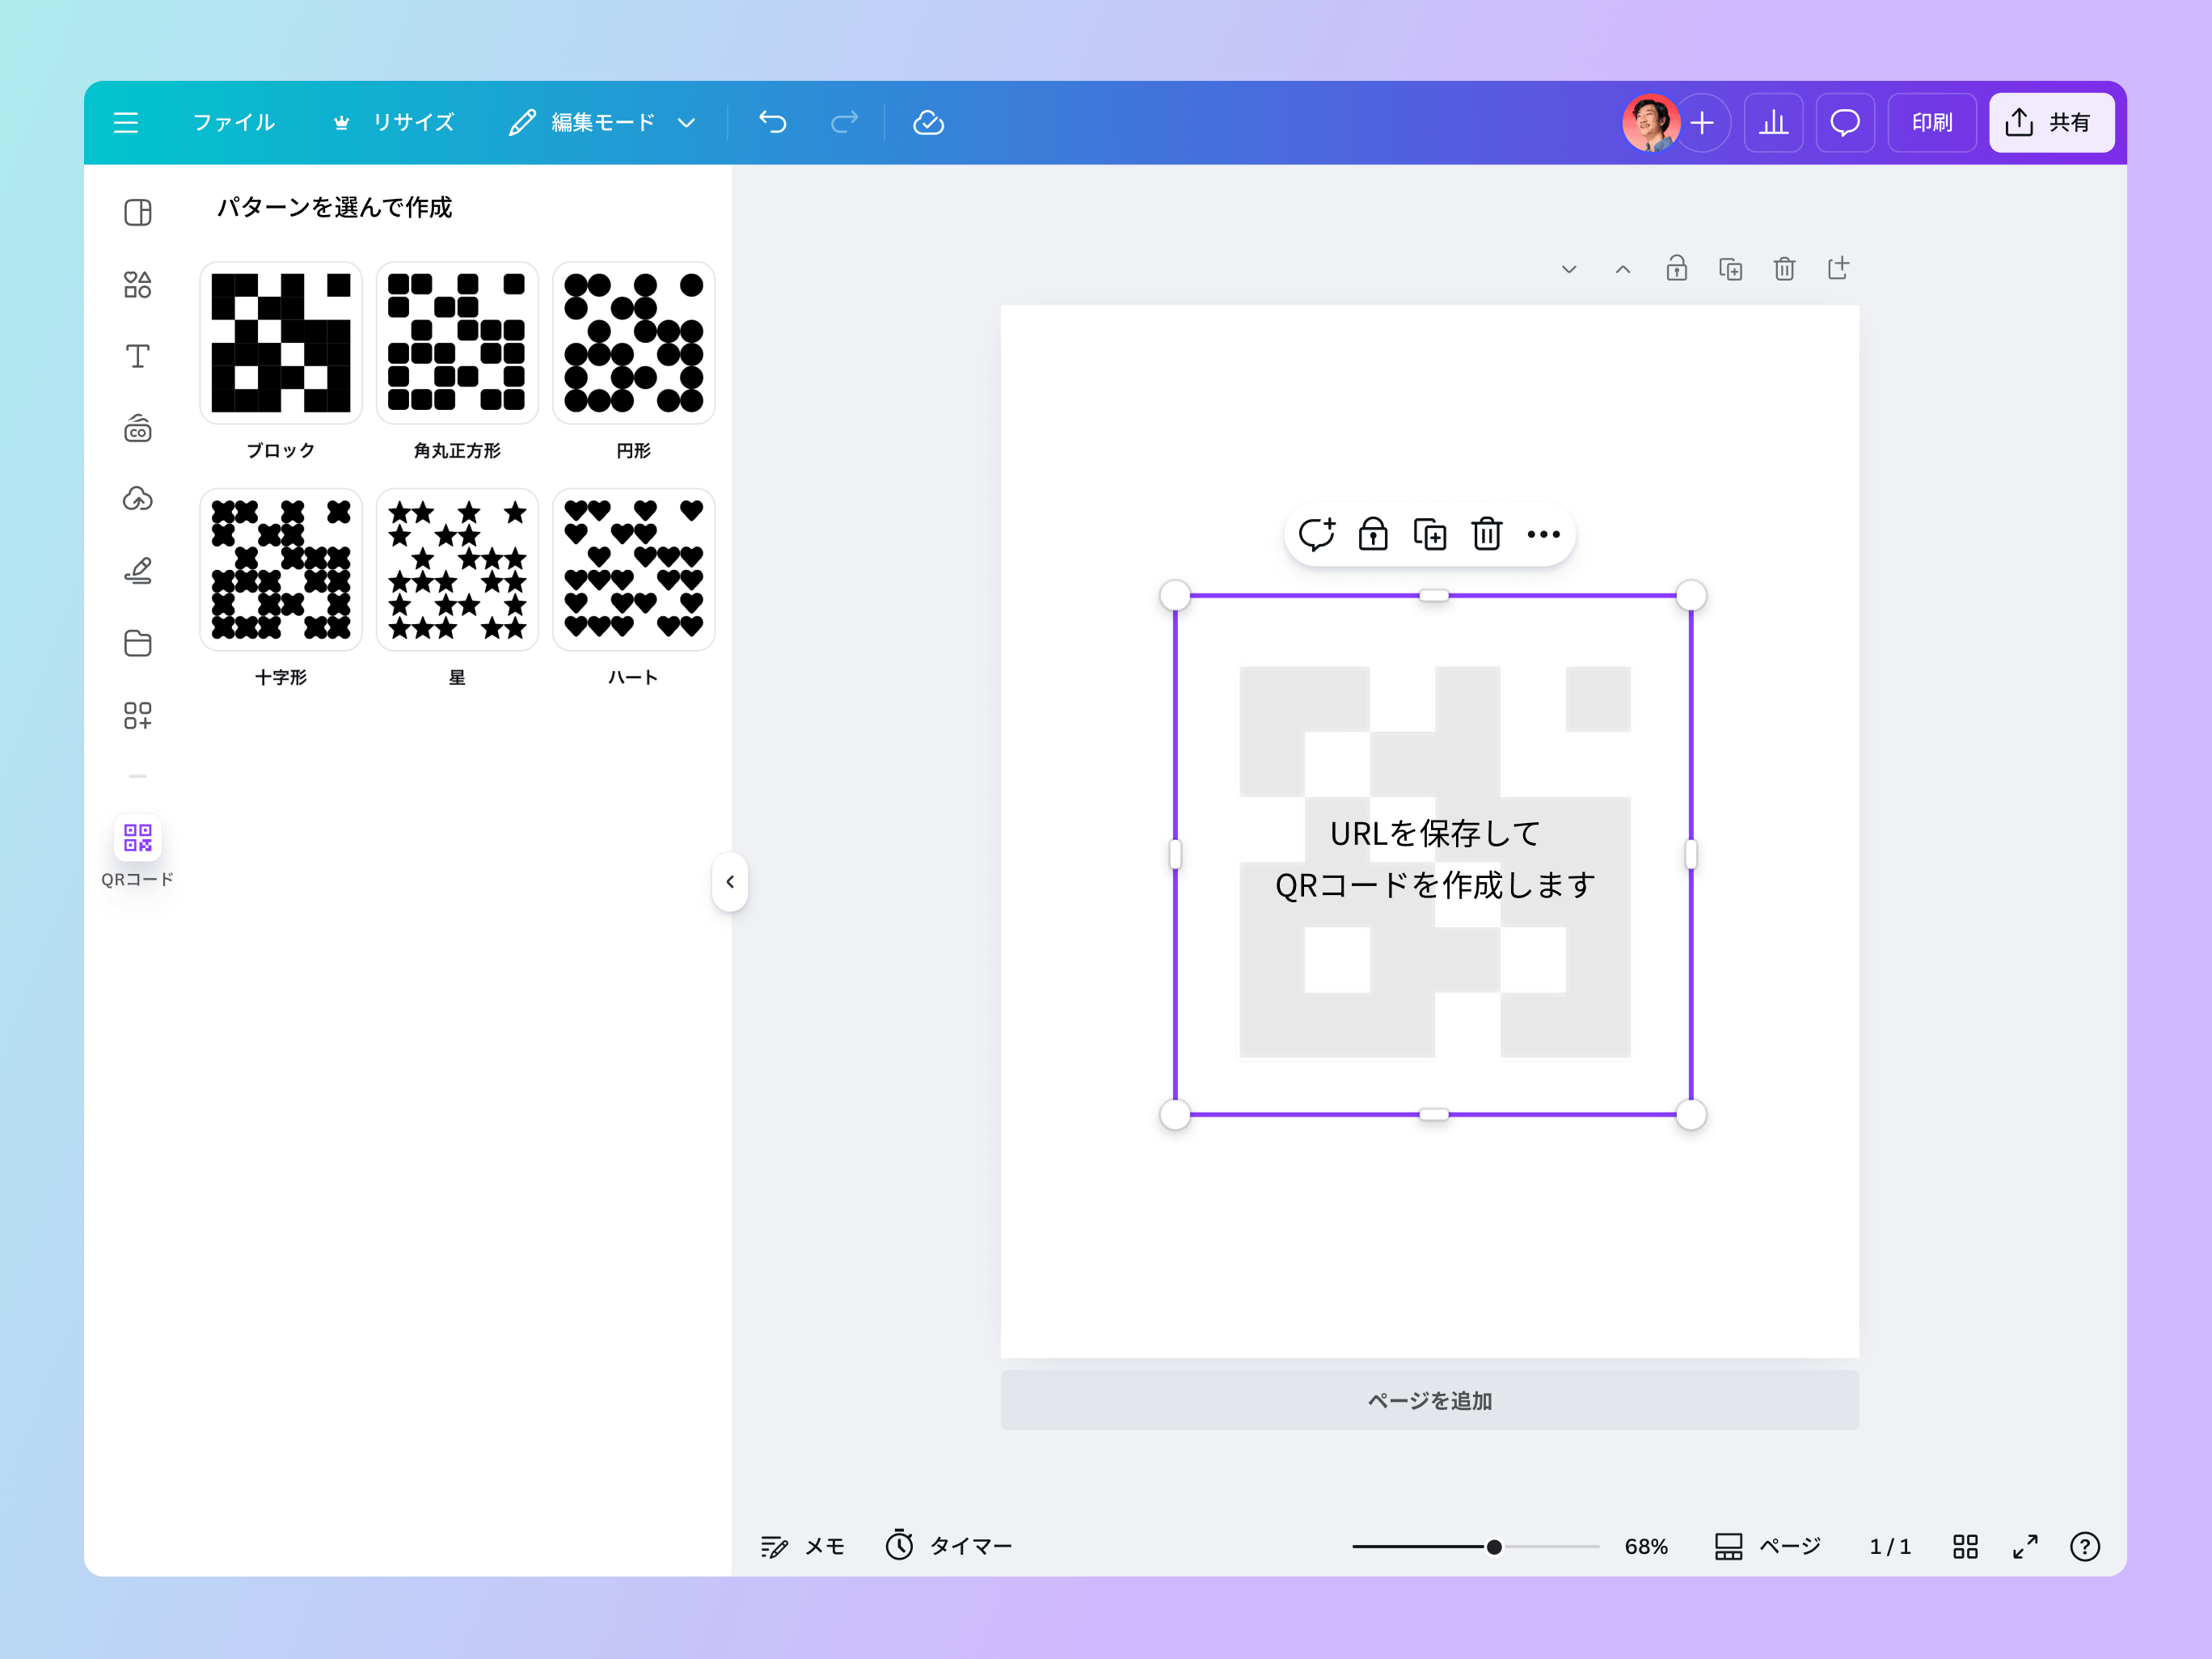Enter fullscreen presentation mode
The height and width of the screenshot is (1659, 2212).
click(2026, 1547)
